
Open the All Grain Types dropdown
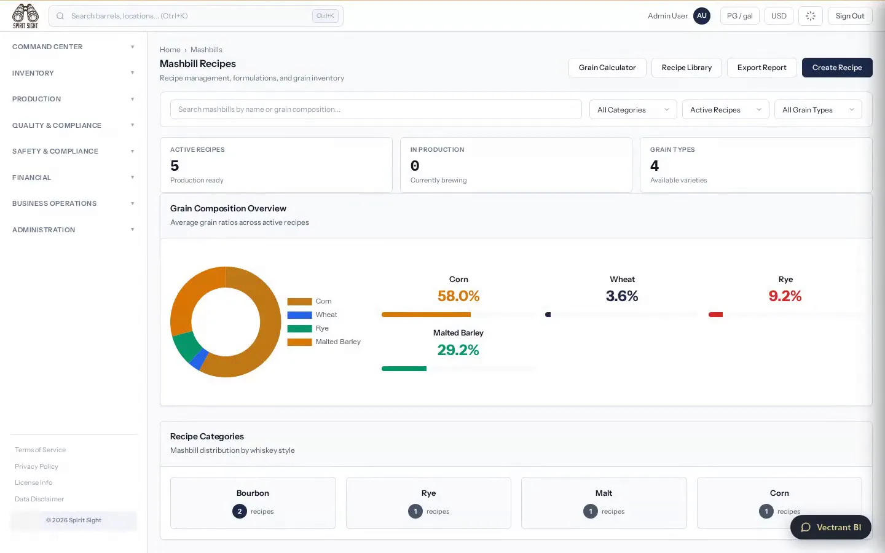tap(818, 110)
